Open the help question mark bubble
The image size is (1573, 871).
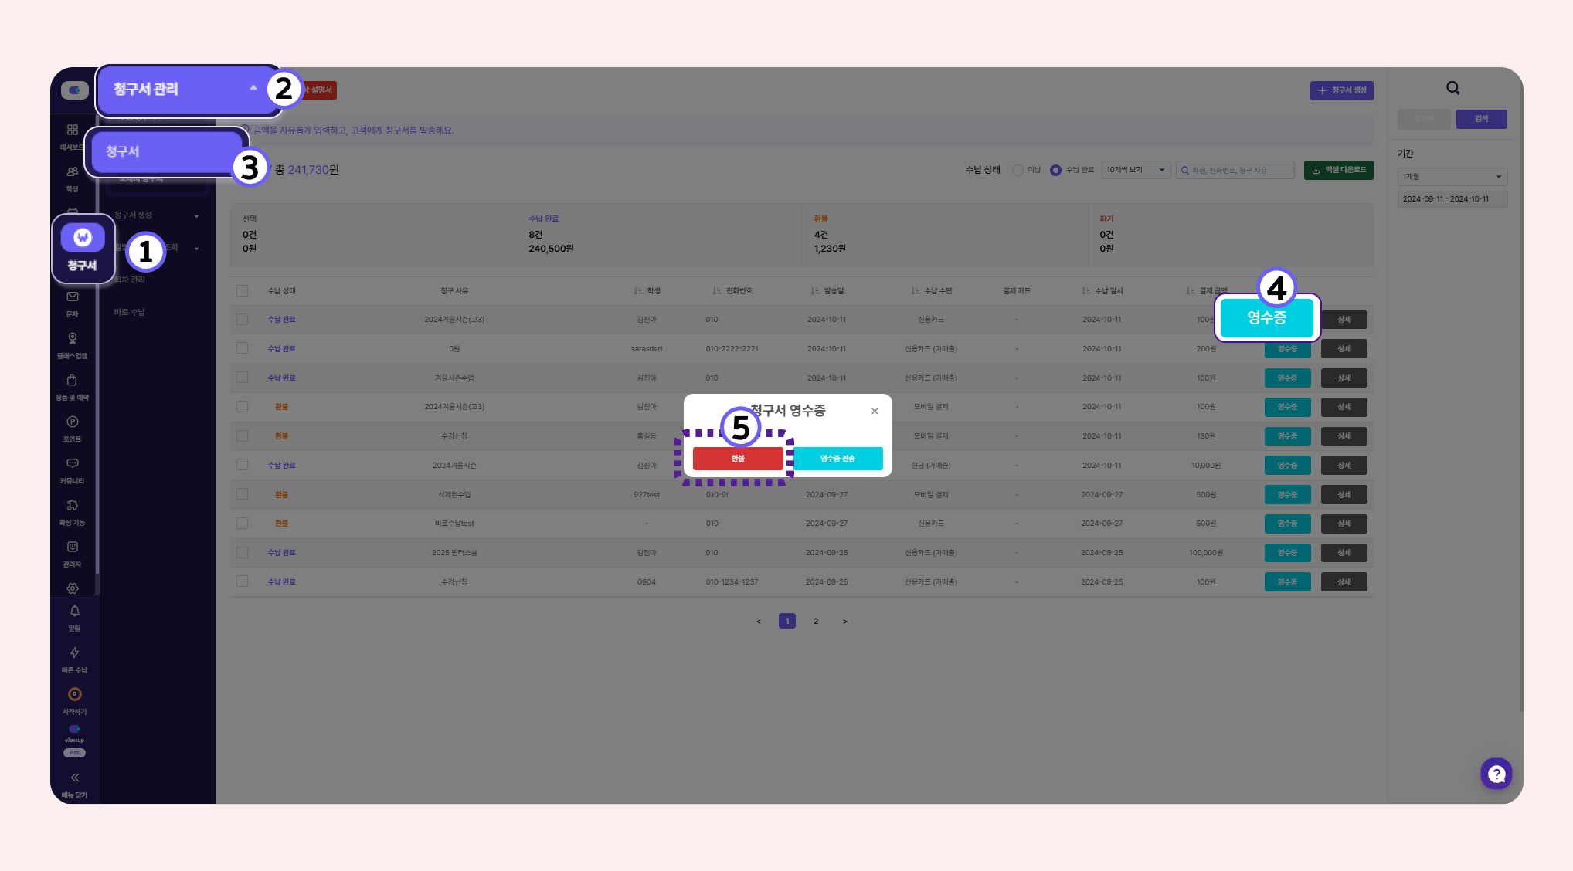(1496, 774)
